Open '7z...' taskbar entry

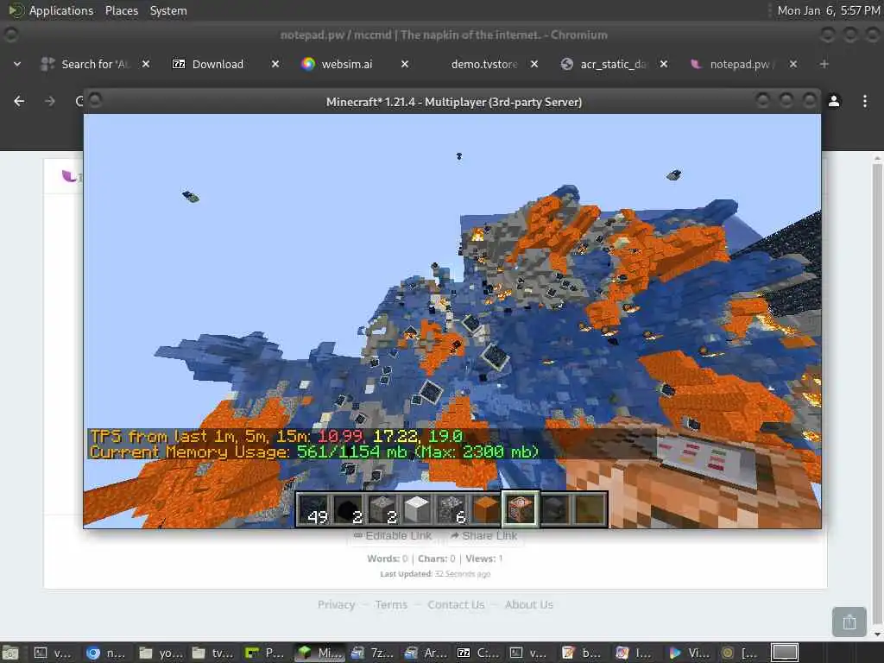[372, 653]
